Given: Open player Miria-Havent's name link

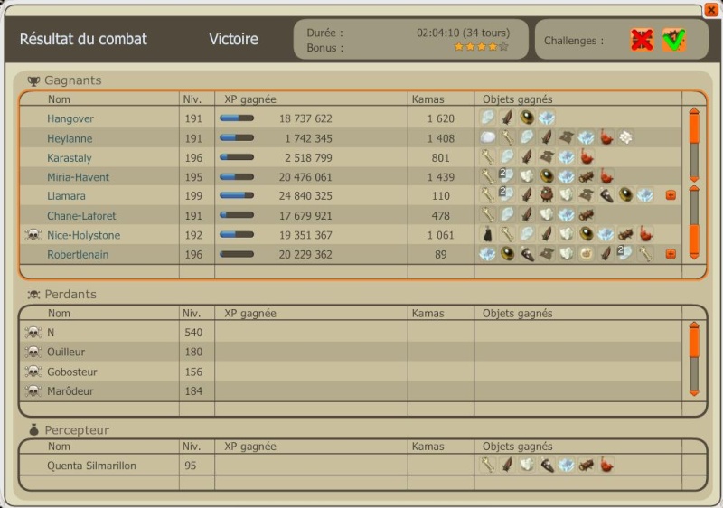Looking at the screenshot, I should [78, 177].
